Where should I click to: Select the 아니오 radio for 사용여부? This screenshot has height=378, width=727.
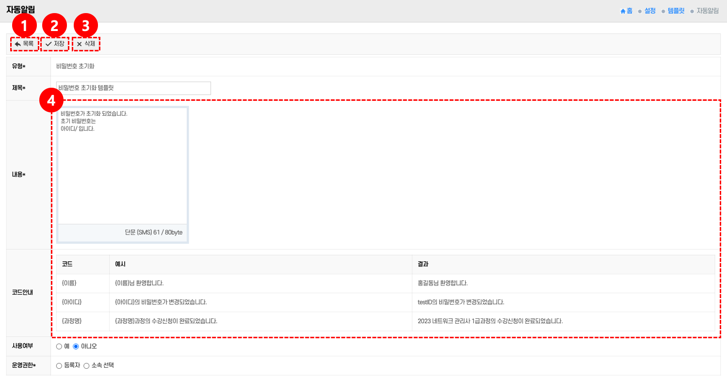76,346
